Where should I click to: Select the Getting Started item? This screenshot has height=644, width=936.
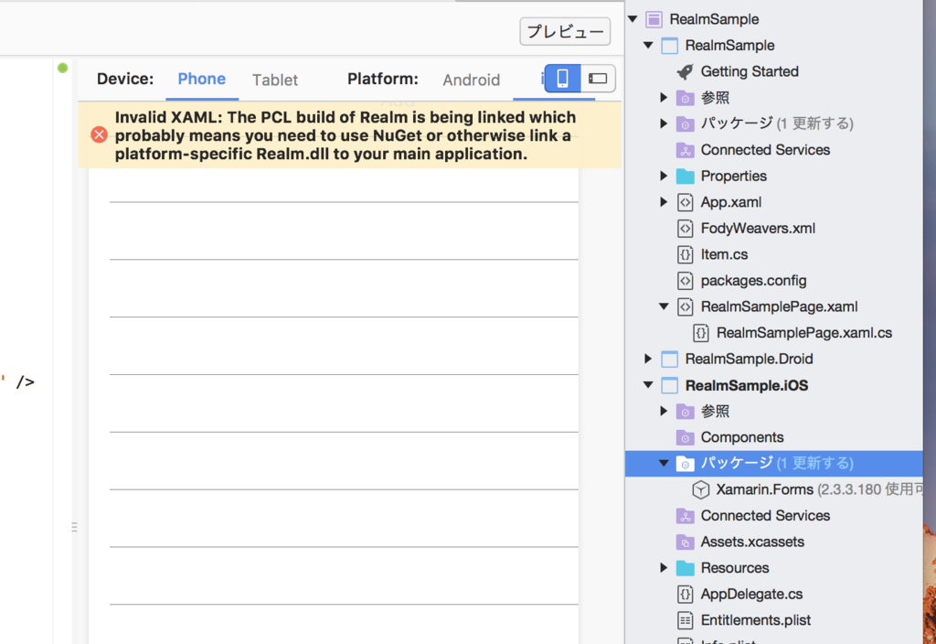pyautogui.click(x=750, y=71)
